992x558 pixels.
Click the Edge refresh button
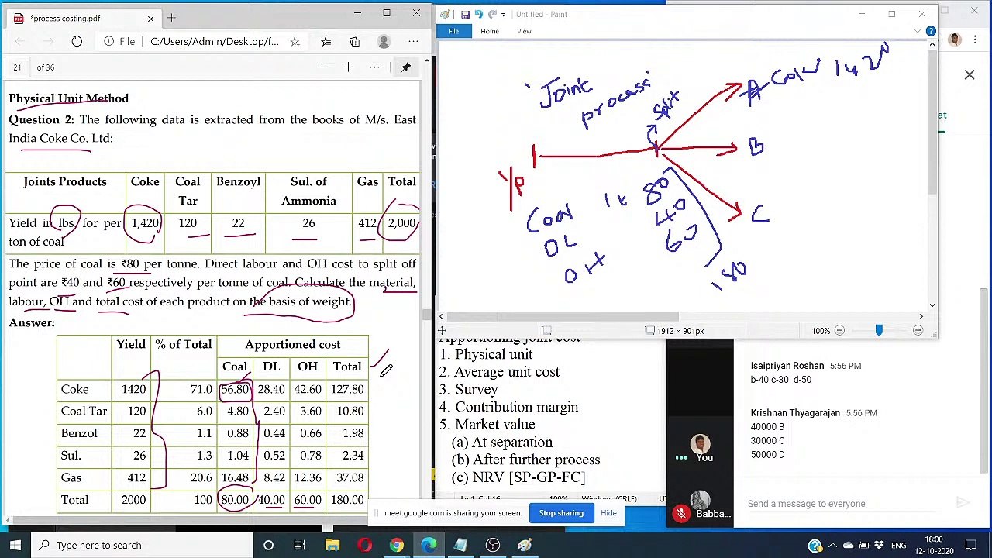point(77,41)
